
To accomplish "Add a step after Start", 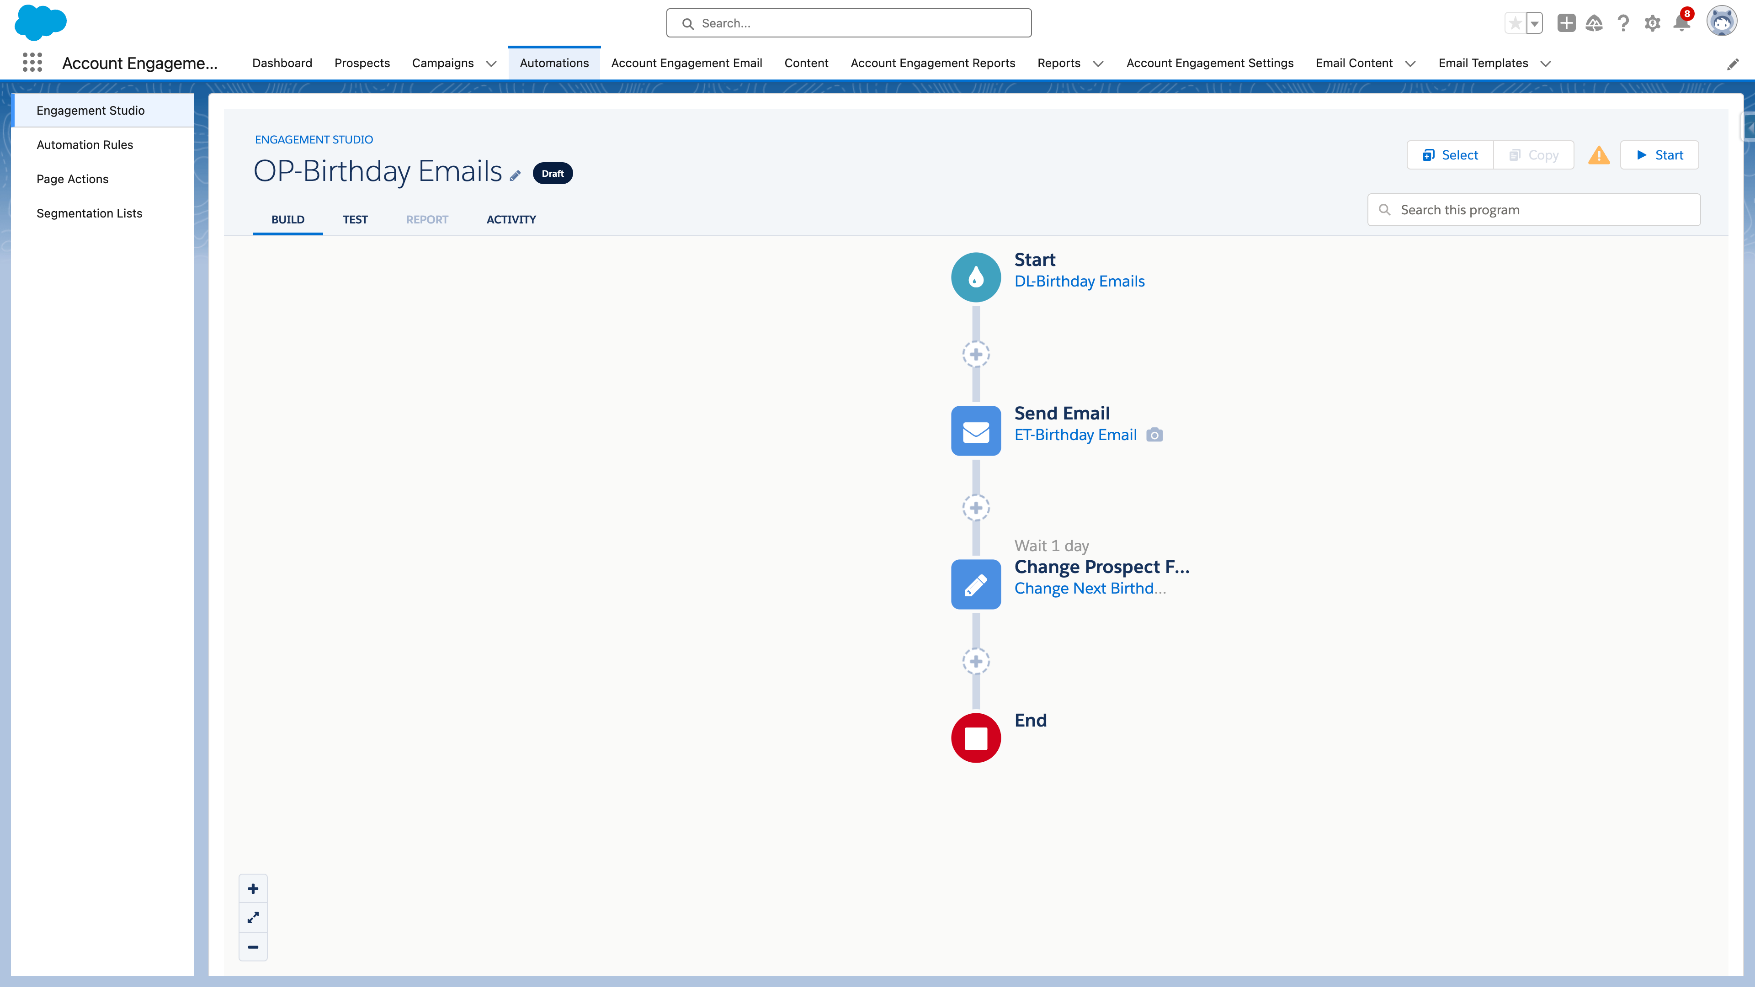I will click(x=976, y=354).
